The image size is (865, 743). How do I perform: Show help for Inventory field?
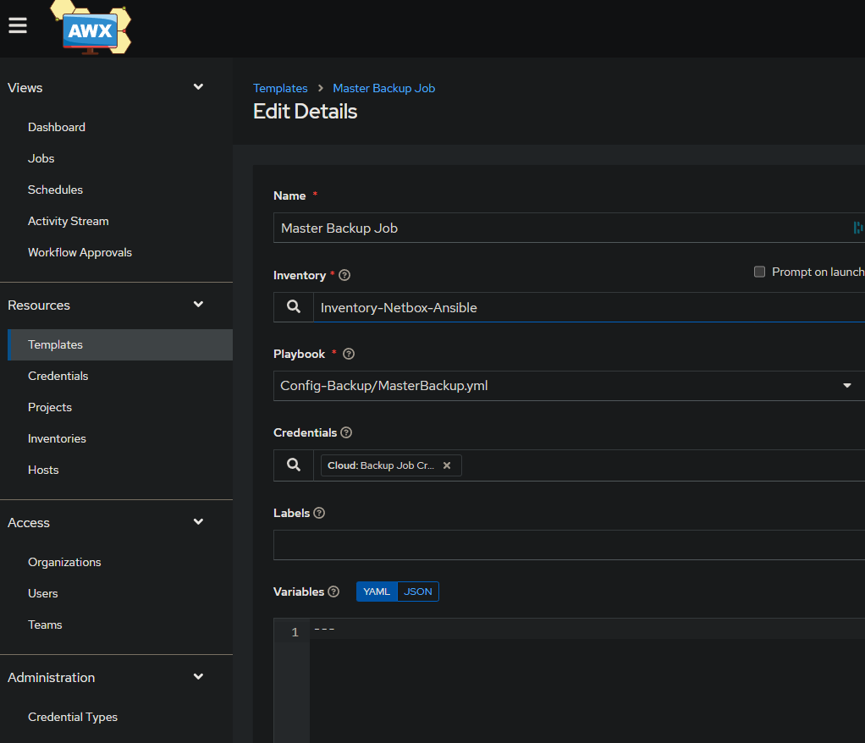pos(344,275)
